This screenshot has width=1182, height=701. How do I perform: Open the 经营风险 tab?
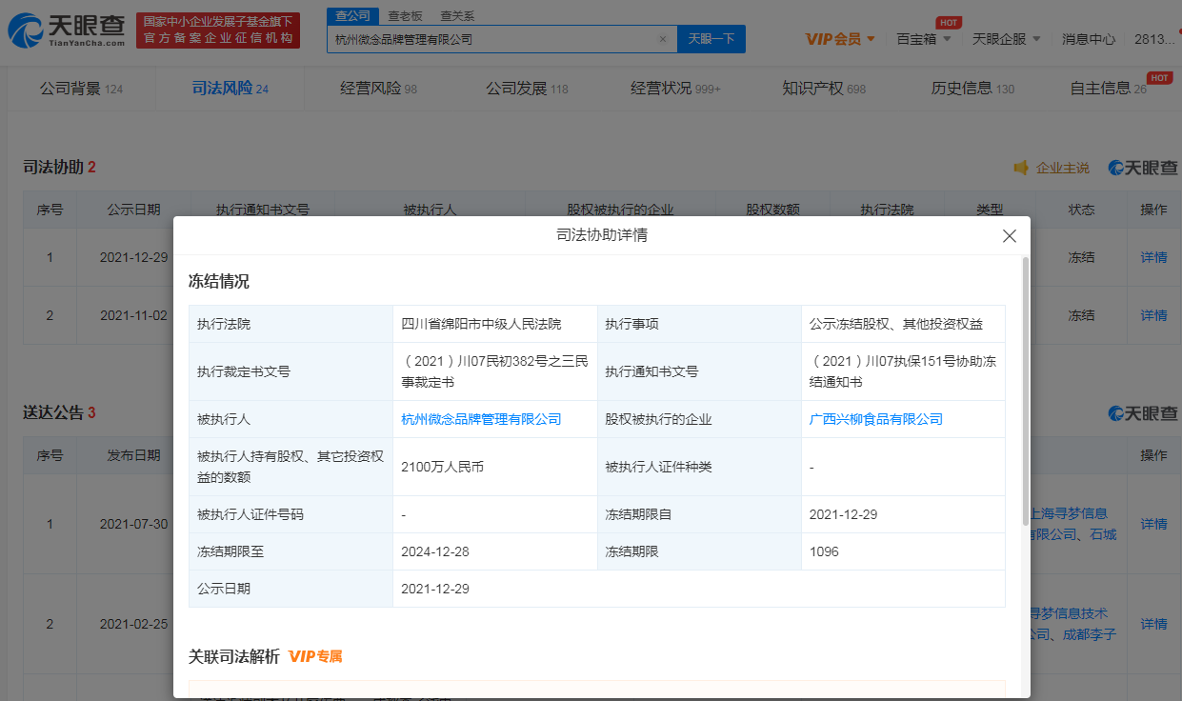click(x=378, y=89)
